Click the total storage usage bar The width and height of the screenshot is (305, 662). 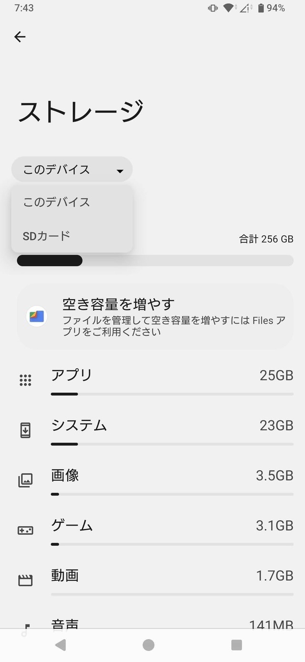pyautogui.click(x=155, y=261)
